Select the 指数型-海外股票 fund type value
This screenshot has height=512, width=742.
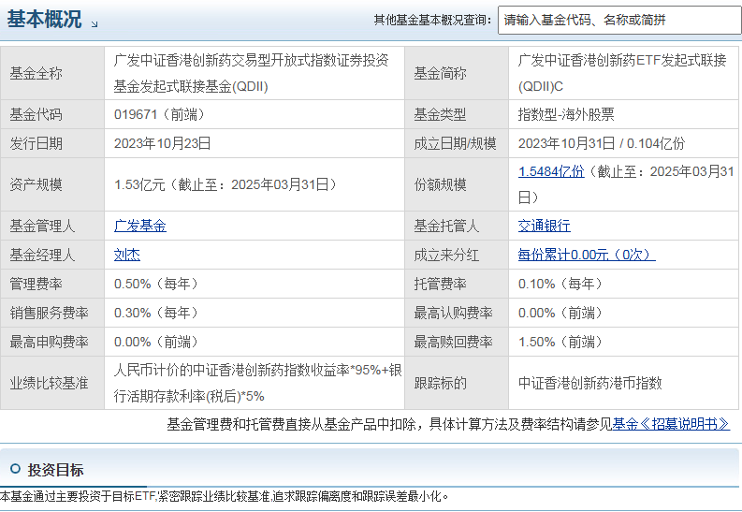pyautogui.click(x=566, y=114)
